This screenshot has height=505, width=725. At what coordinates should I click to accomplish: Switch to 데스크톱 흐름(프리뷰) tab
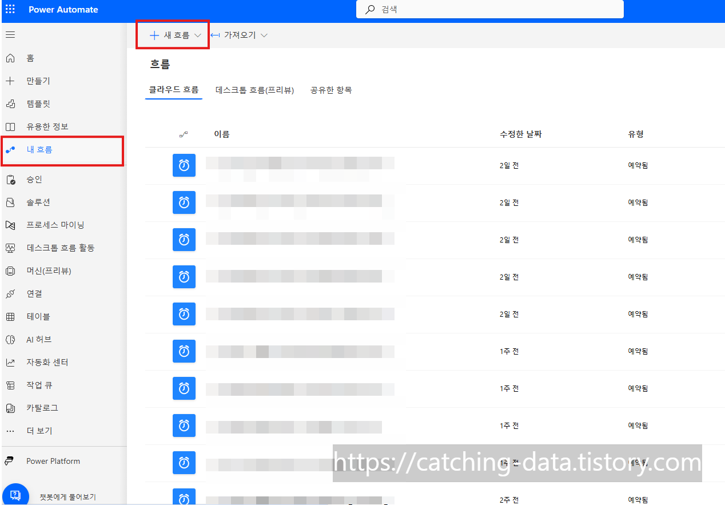pos(255,90)
